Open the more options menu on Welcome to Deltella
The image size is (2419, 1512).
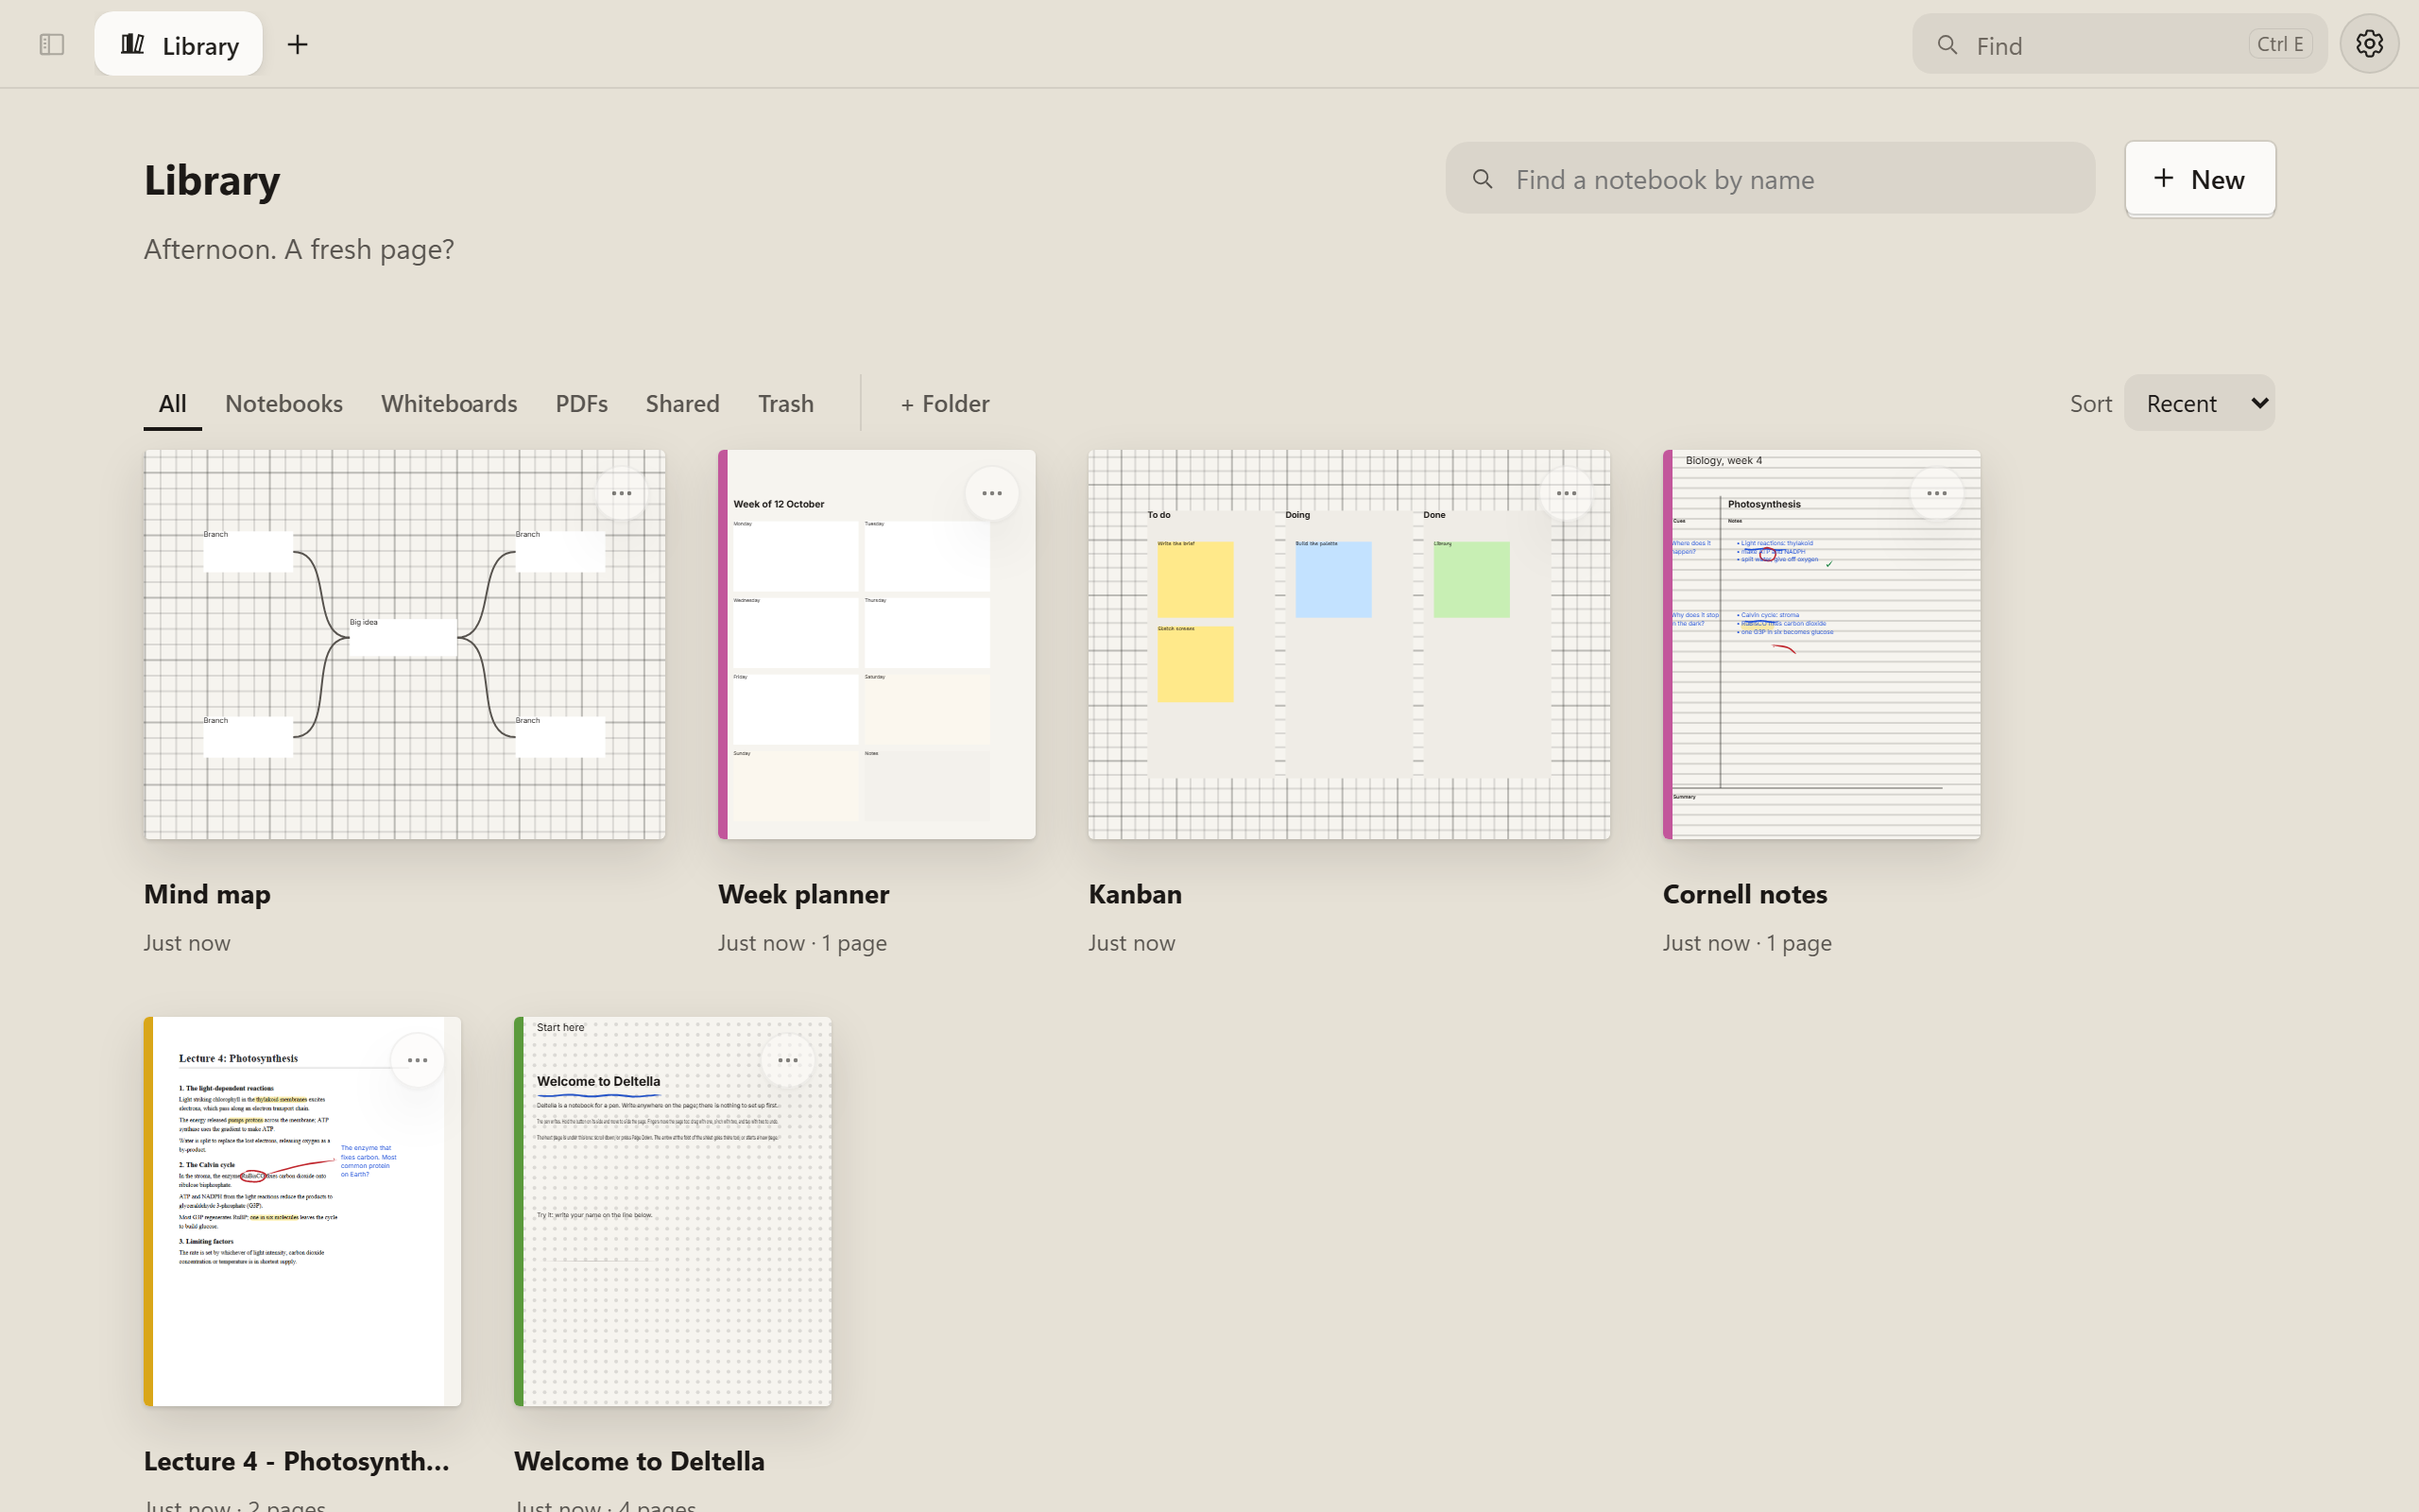click(x=788, y=1060)
